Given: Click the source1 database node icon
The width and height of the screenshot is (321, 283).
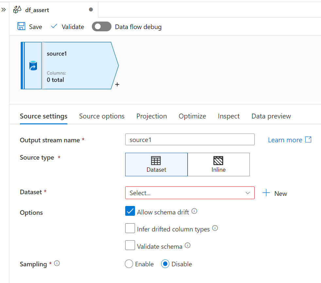Looking at the screenshot, I should click(33, 66).
